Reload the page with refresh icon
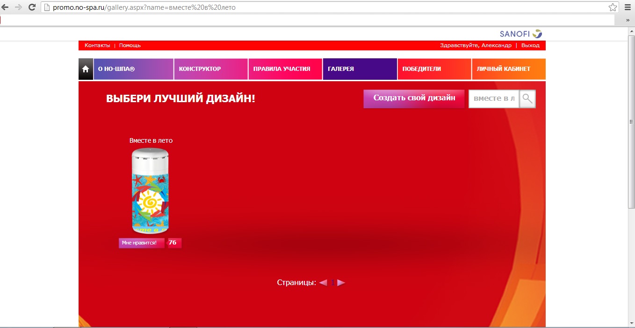 (32, 7)
